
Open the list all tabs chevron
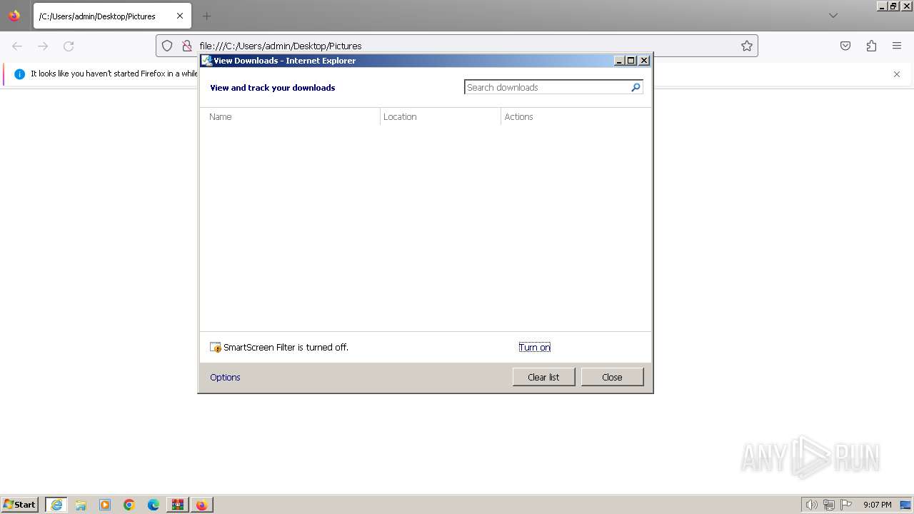click(x=833, y=16)
